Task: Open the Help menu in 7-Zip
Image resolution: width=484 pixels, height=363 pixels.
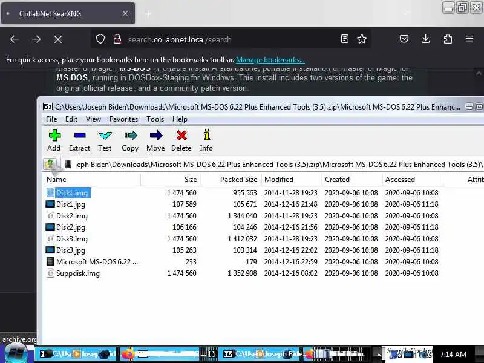Action: click(180, 119)
